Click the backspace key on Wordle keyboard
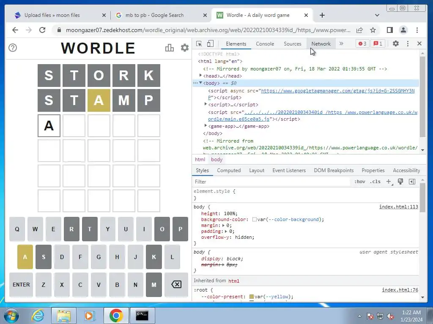This screenshot has height=324, width=433. click(x=176, y=285)
